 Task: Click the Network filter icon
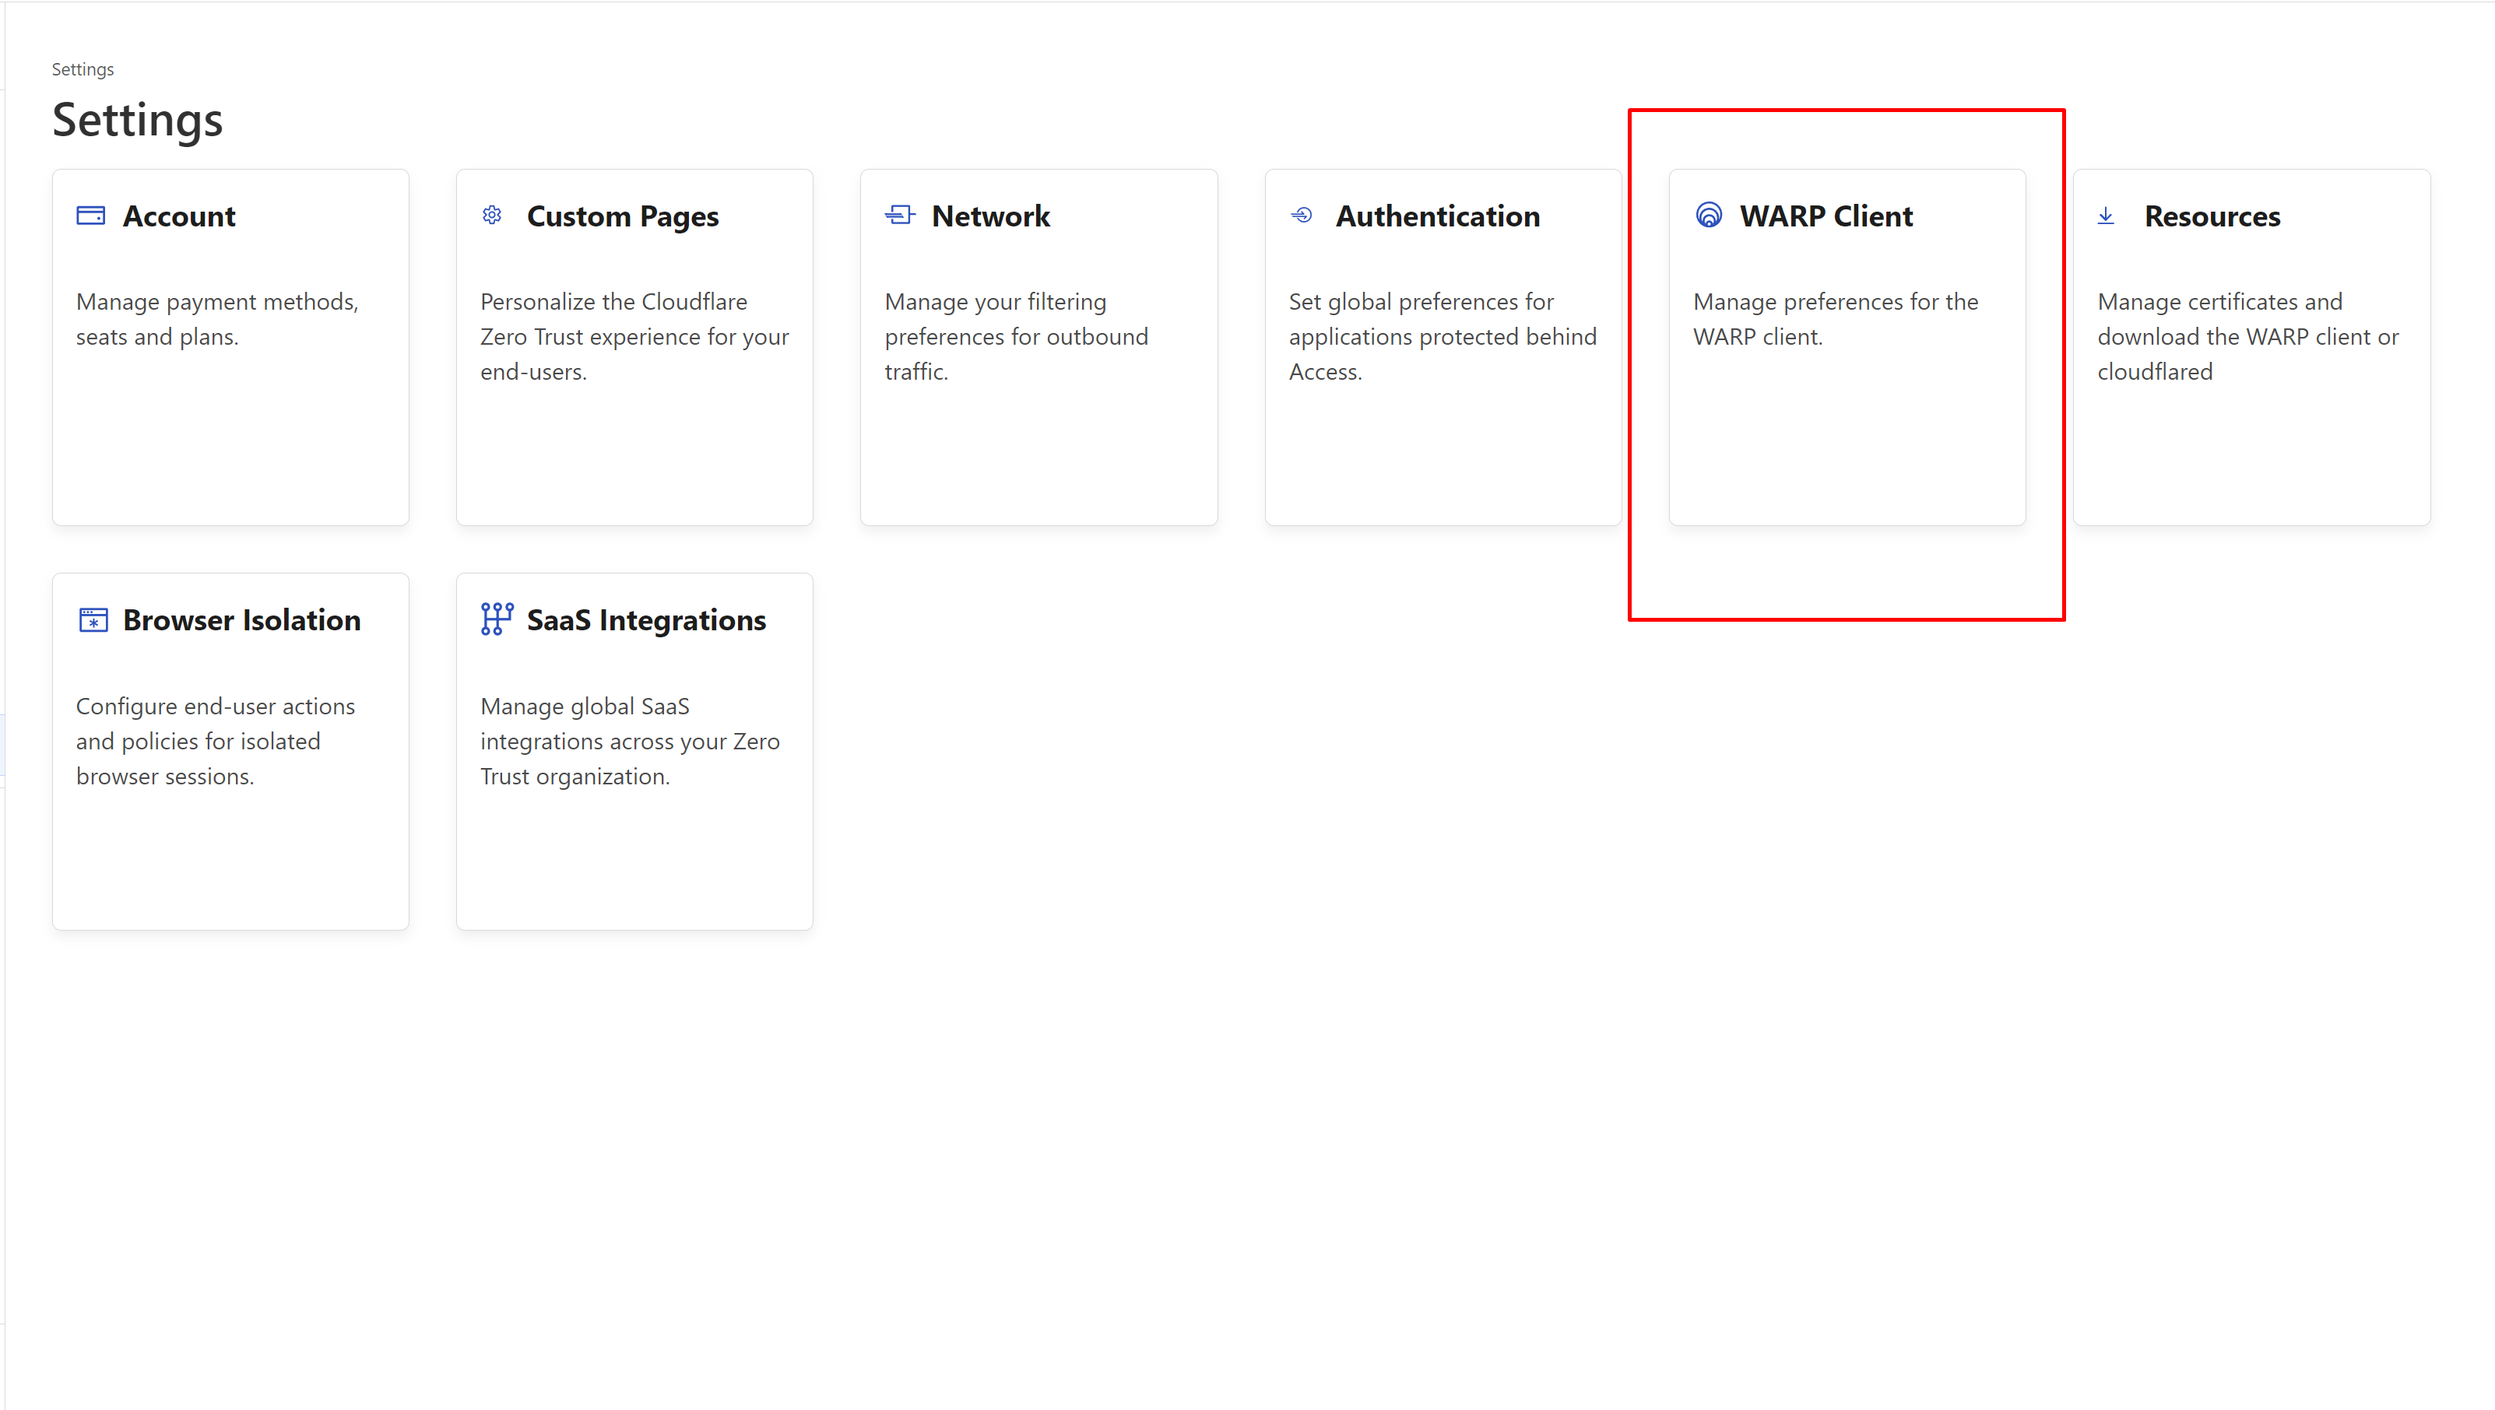pos(899,215)
